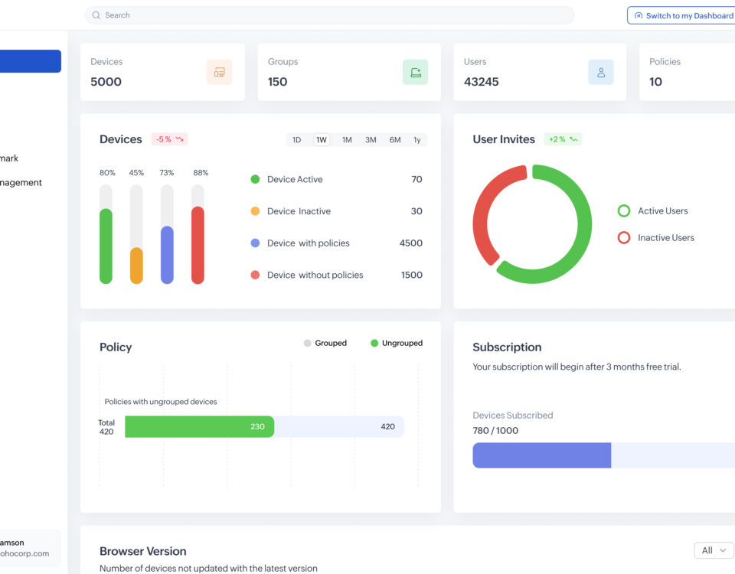Click the Devices -5% trend badge
735x574 pixels.
169,139
